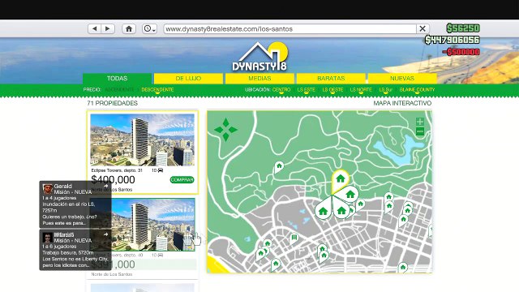Select the highlighted yellow-outlined house marker
The image size is (519, 292).
[340, 180]
